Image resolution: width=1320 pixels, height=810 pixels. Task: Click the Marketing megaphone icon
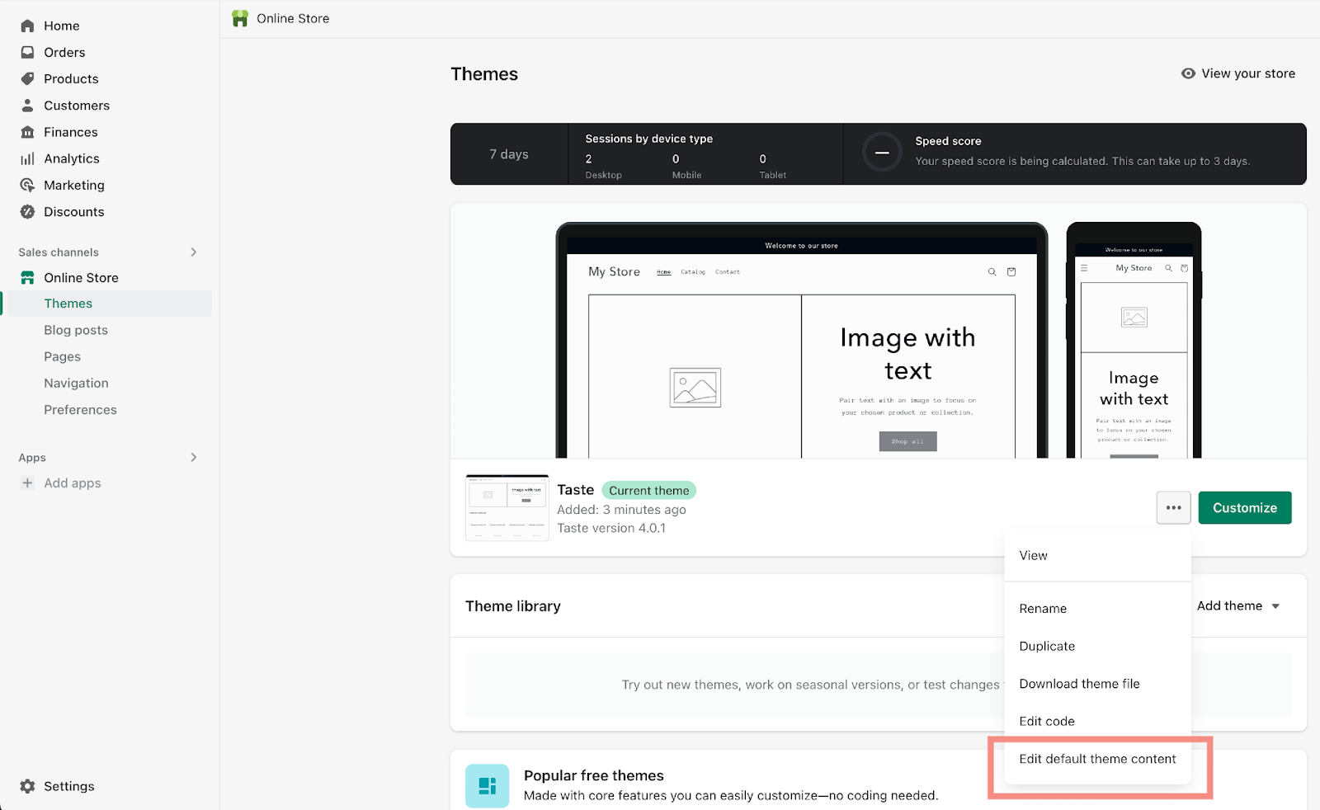click(x=27, y=185)
